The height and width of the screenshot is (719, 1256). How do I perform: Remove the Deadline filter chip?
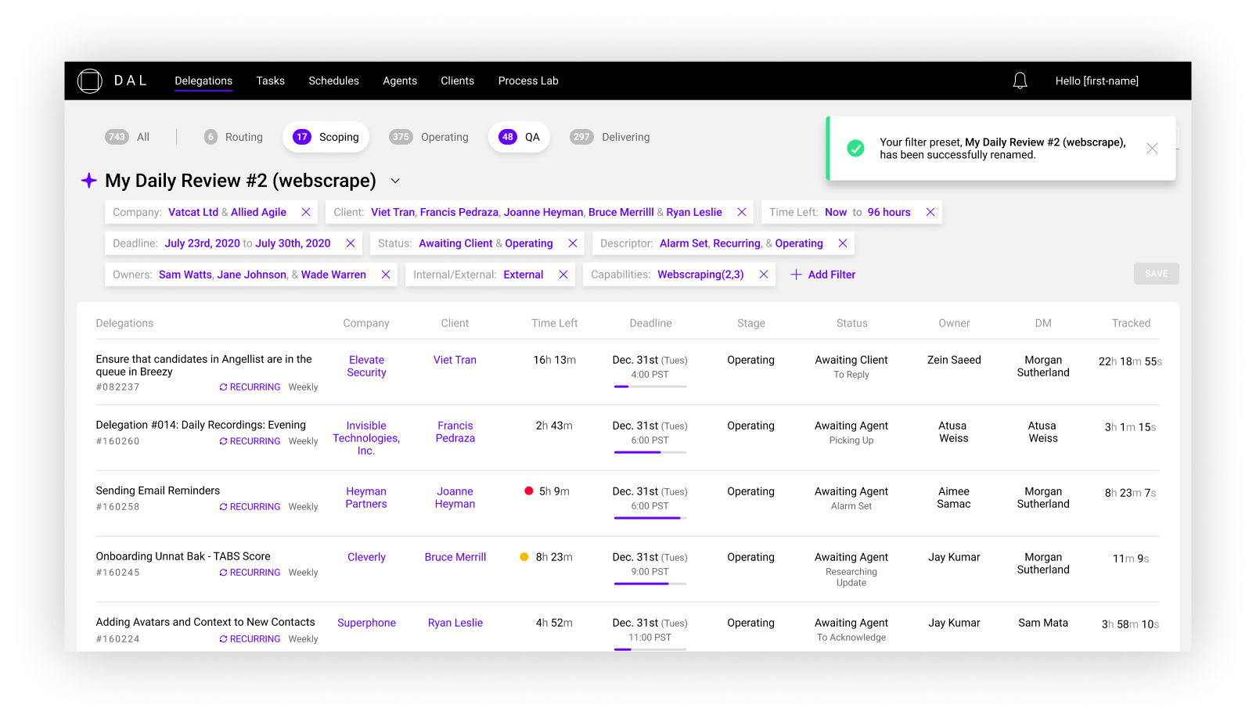tap(351, 243)
